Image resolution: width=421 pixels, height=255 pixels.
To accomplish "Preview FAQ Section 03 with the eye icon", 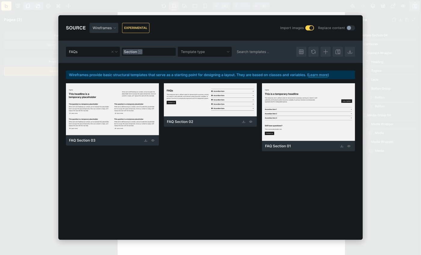I will point(153,140).
